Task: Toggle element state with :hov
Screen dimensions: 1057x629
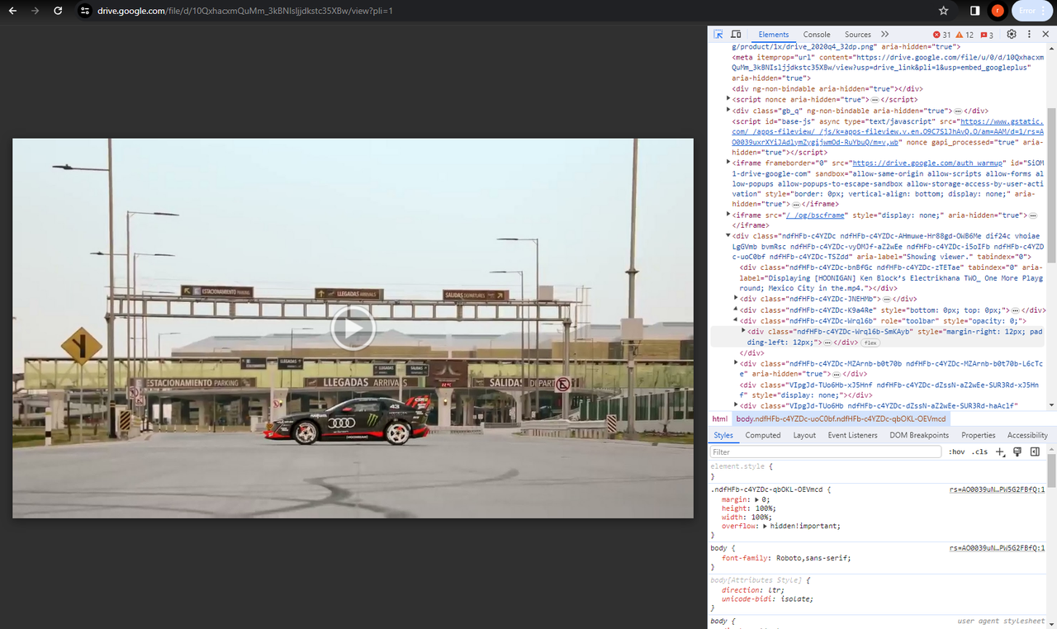Action: click(956, 452)
